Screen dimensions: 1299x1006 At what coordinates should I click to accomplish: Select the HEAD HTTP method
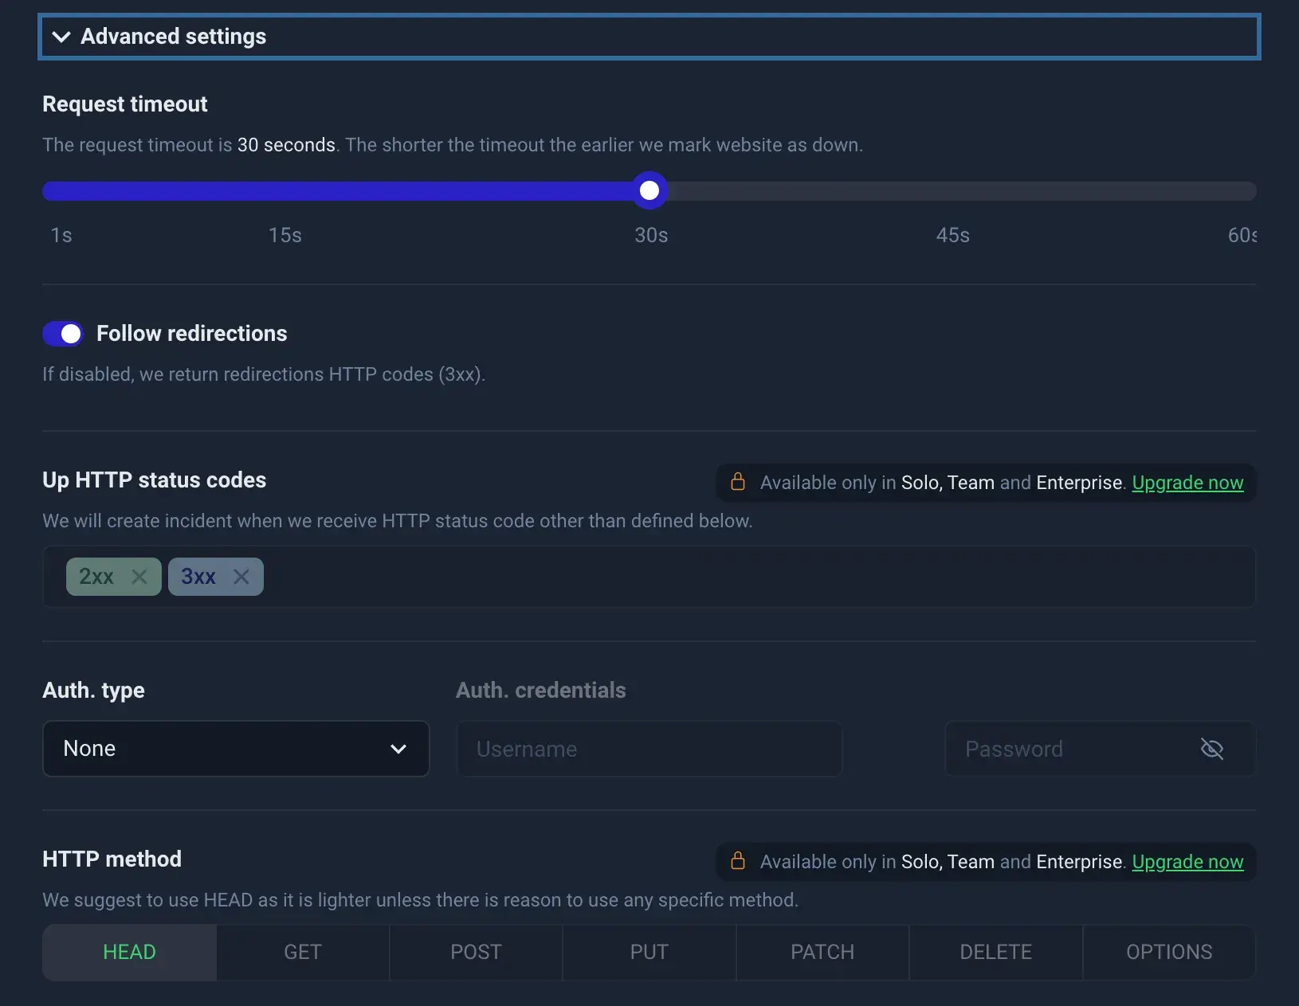[129, 952]
